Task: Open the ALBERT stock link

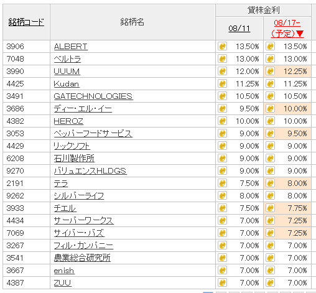Action: tap(70, 47)
